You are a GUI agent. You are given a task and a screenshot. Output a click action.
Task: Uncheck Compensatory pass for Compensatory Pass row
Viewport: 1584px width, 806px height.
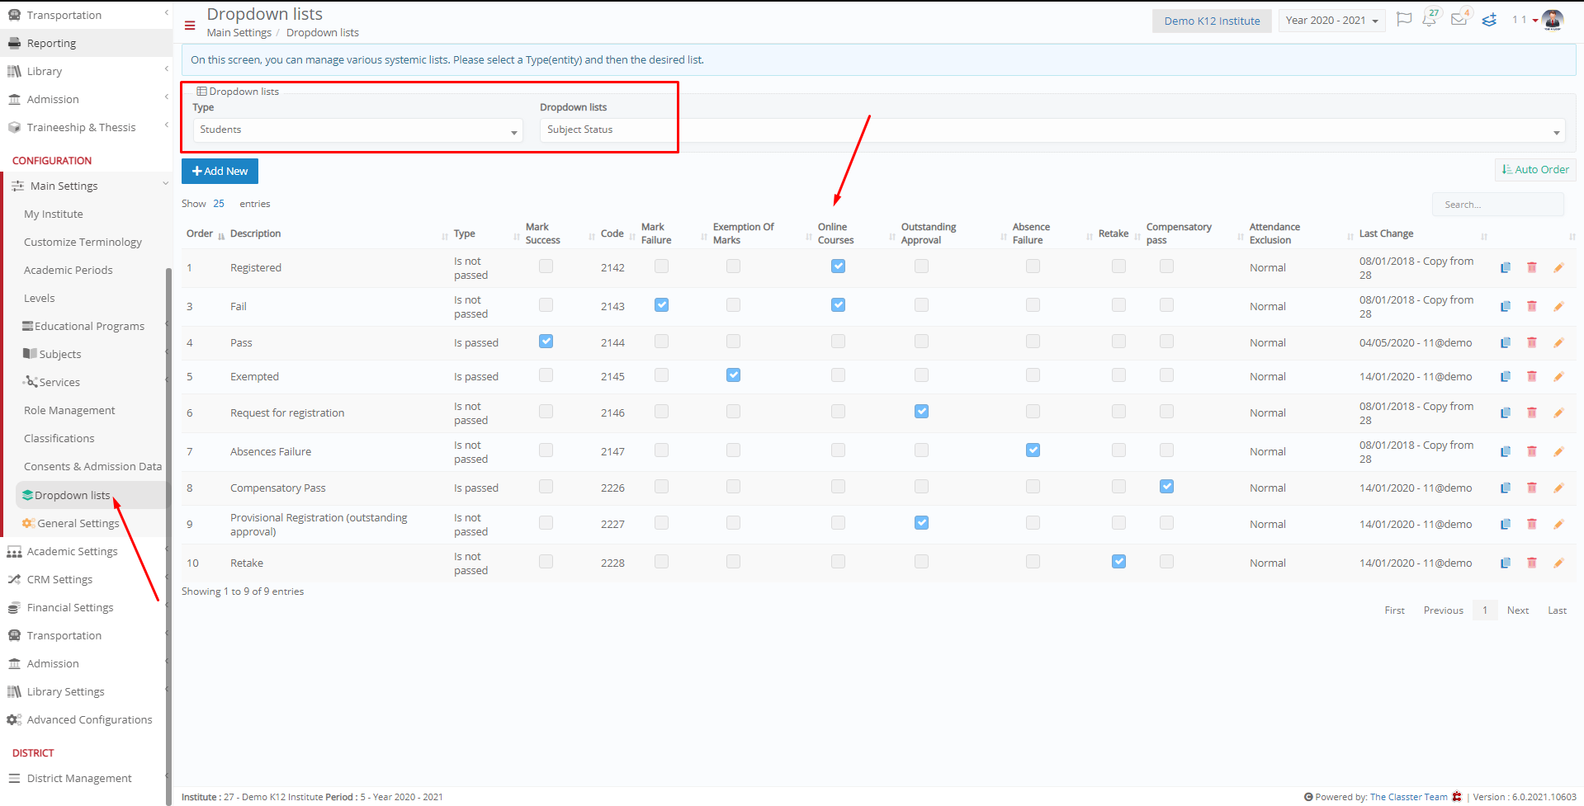[x=1166, y=486]
